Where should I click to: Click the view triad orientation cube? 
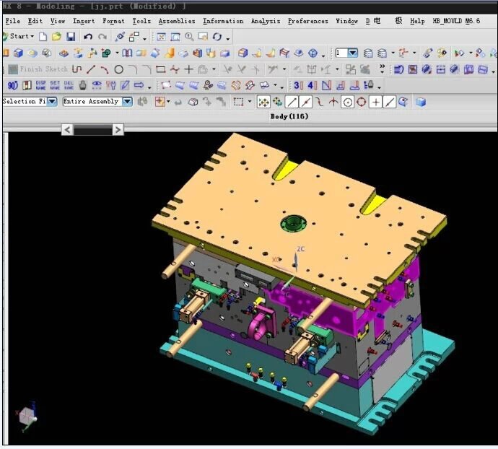(27, 415)
